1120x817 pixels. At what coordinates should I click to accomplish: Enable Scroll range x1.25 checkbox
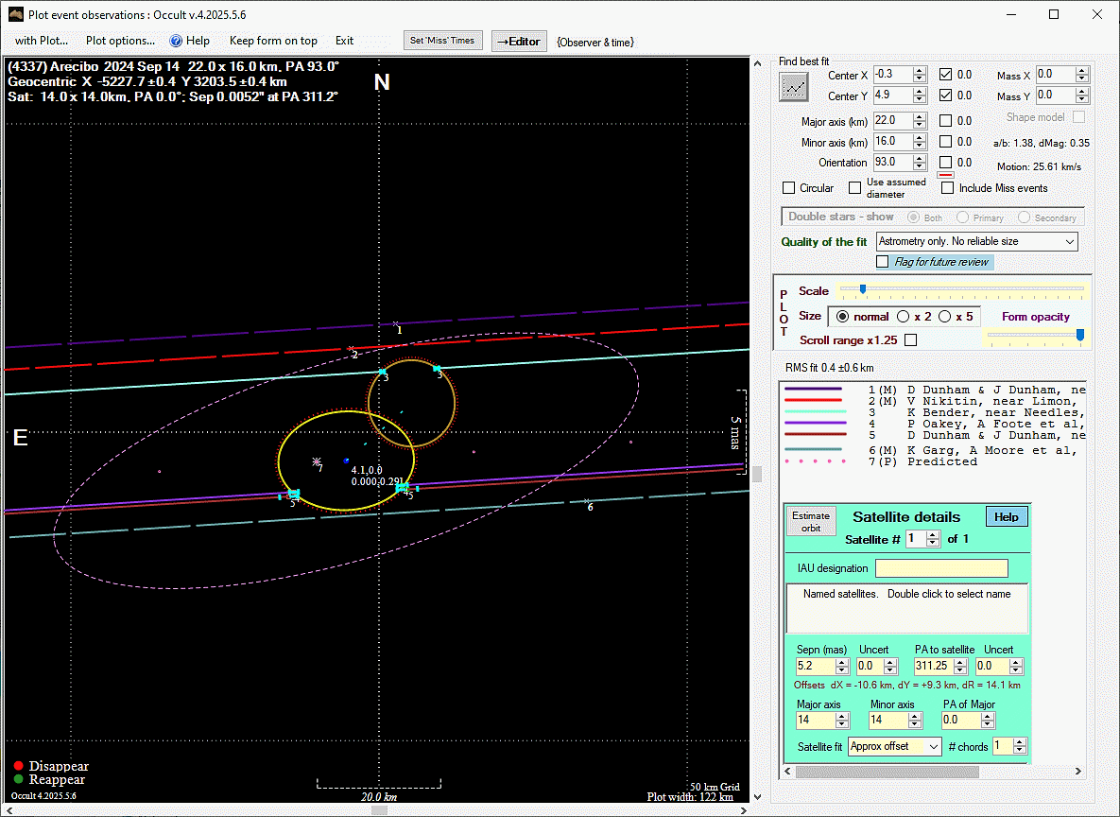911,340
